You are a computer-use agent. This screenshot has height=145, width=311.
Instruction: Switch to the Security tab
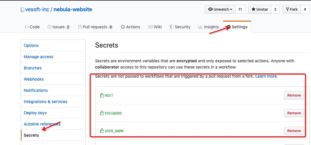[x=180, y=27]
